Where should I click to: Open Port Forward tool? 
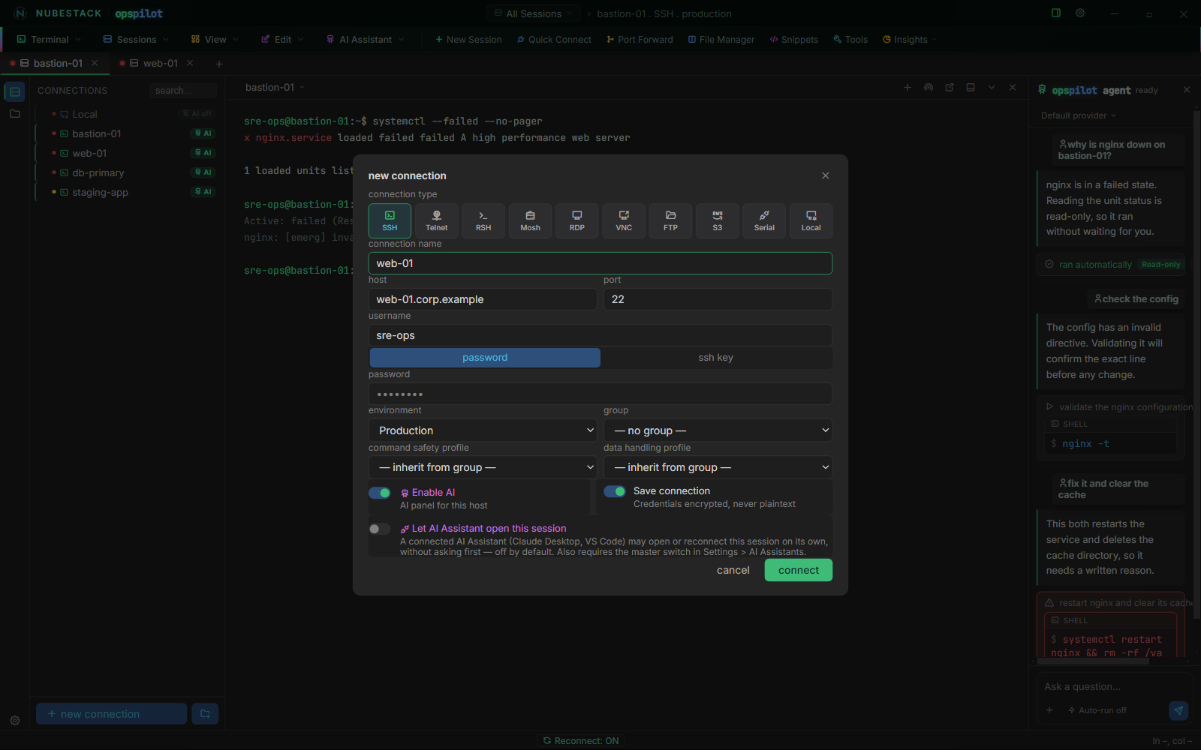[x=640, y=40]
